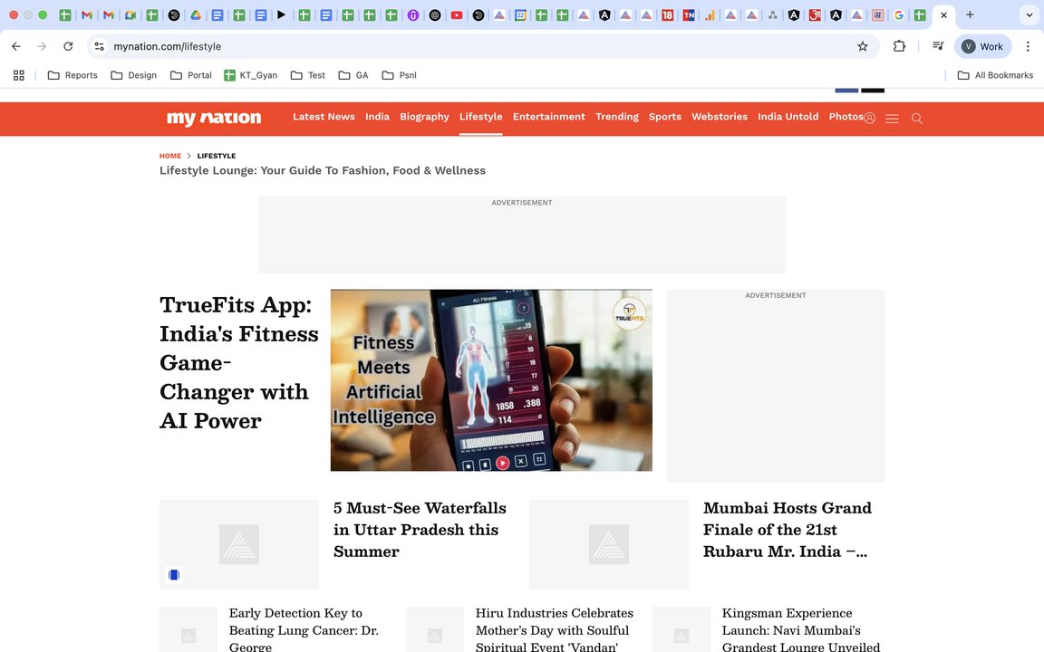Open the purple circle icon tab
This screenshot has height=652, width=1044.
pyautogui.click(x=413, y=14)
